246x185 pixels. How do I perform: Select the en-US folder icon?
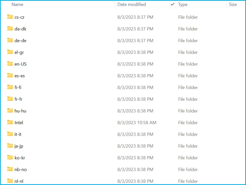pyautogui.click(x=10, y=64)
